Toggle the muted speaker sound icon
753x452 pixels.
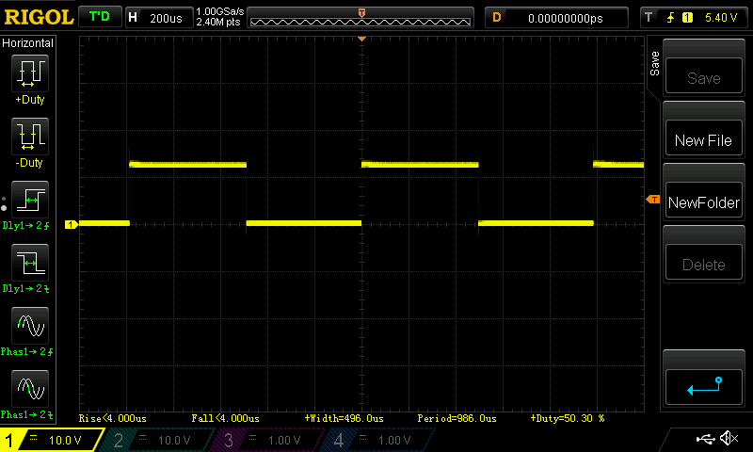pyautogui.click(x=729, y=438)
